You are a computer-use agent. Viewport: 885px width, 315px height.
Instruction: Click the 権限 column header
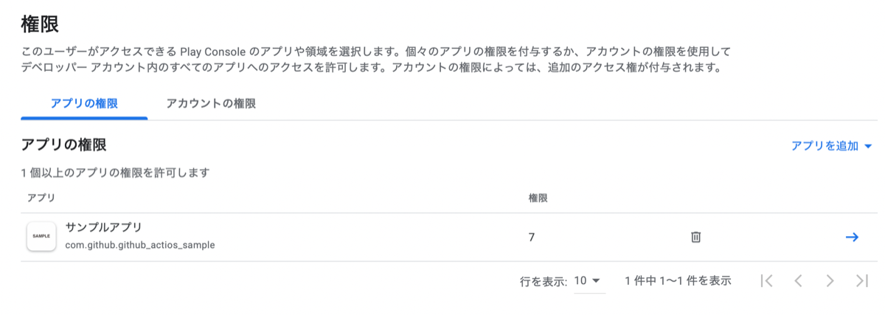pyautogui.click(x=538, y=198)
